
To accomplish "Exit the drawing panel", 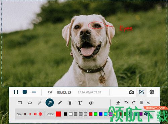I will tap(149, 102).
